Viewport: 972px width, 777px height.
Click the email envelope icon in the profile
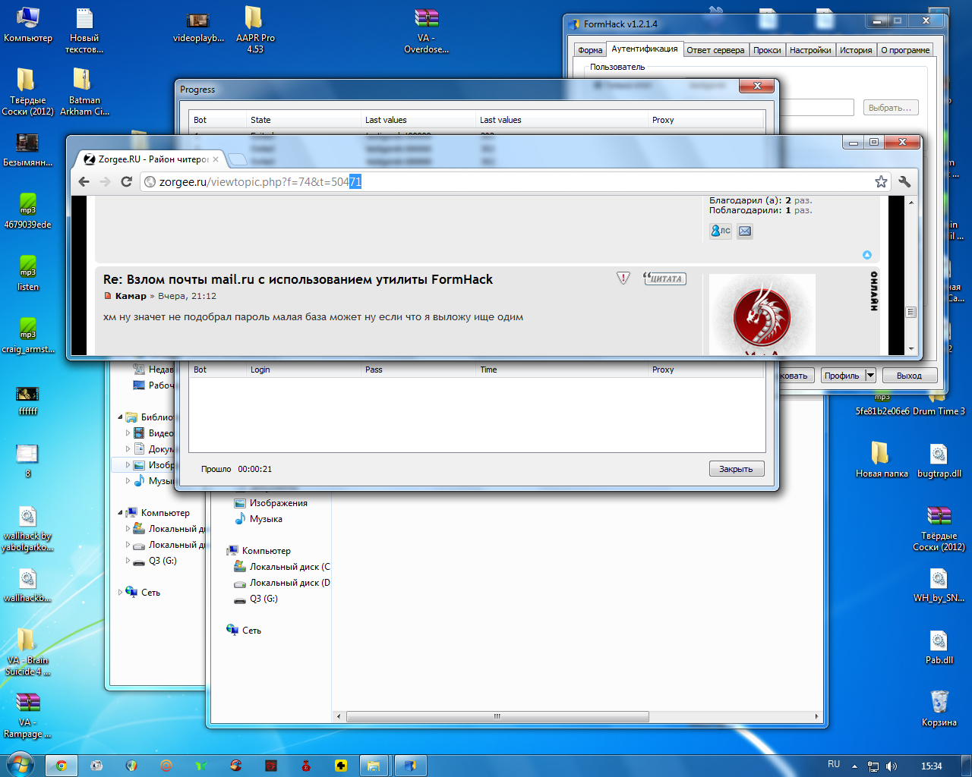click(x=745, y=231)
